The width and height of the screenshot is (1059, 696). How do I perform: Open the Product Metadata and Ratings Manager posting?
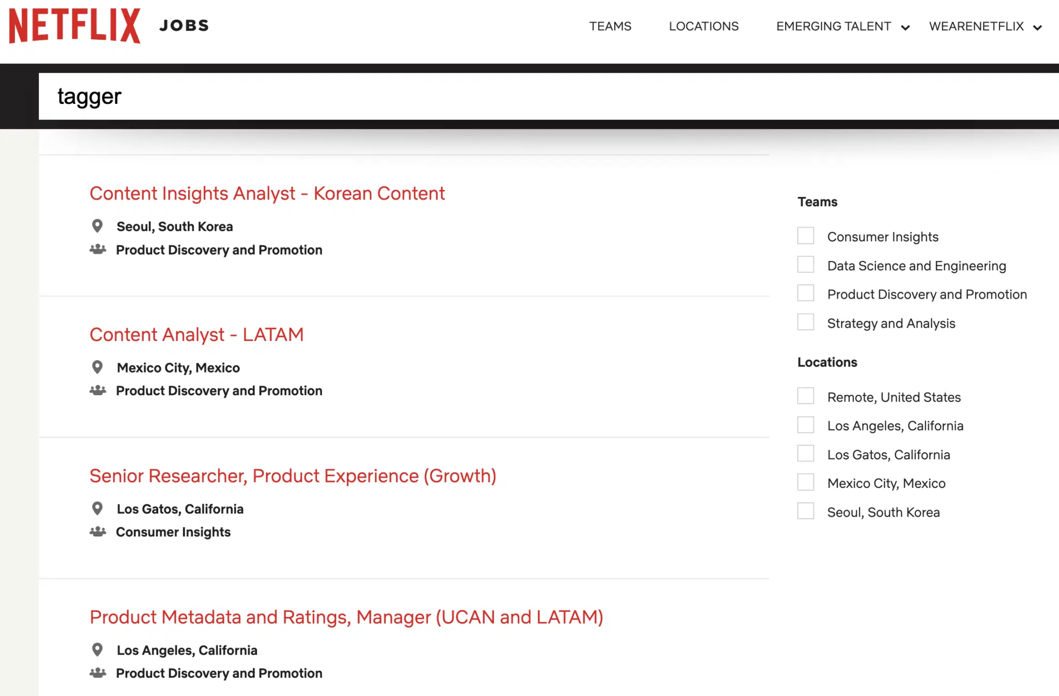click(346, 616)
